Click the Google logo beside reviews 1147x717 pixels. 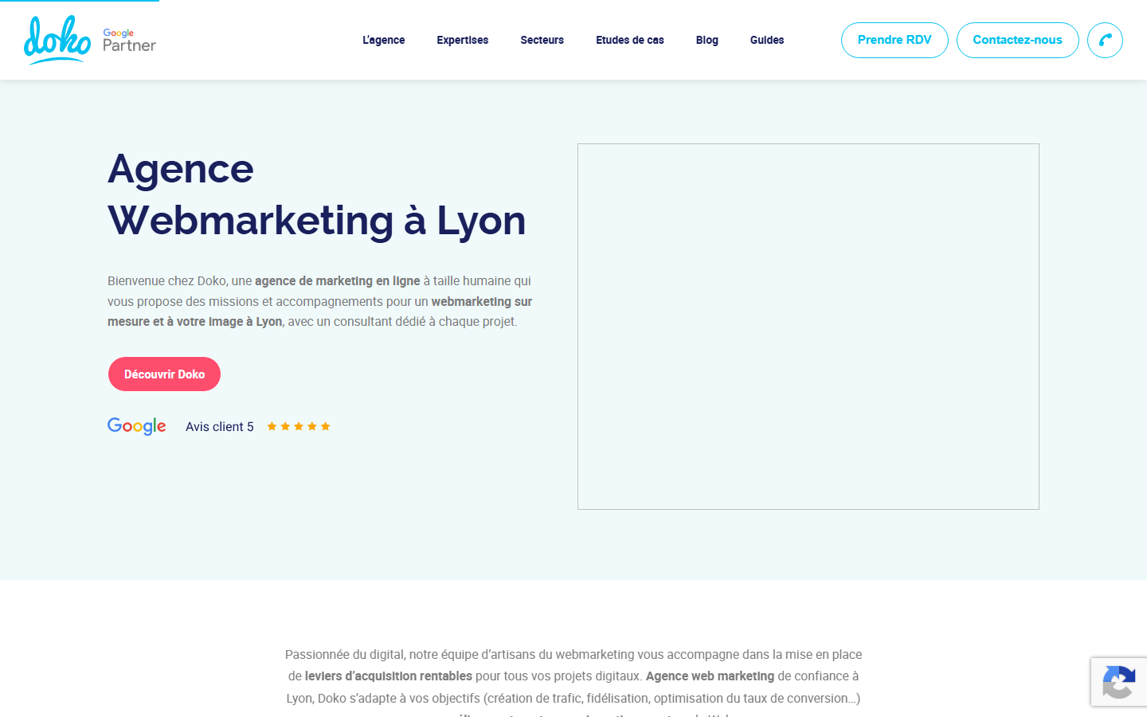pos(137,426)
